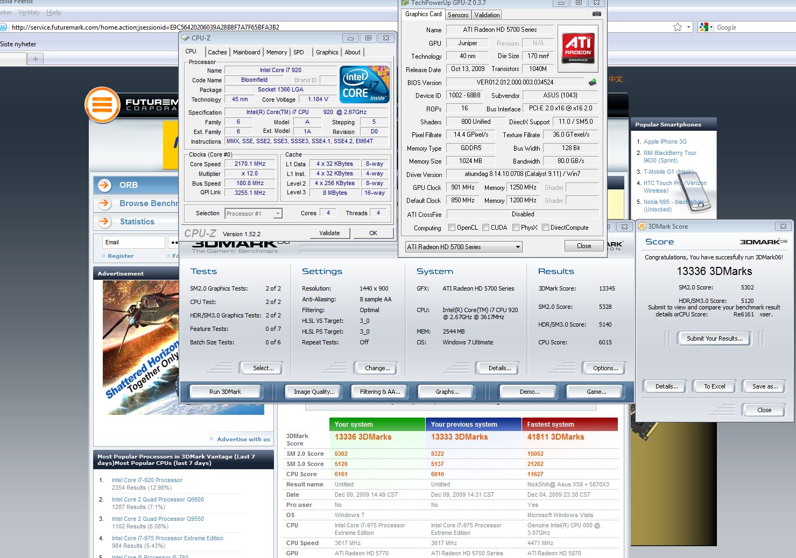The width and height of the screenshot is (796, 558).
Task: Open the Validation tab in GPU-Z
Action: click(x=487, y=15)
